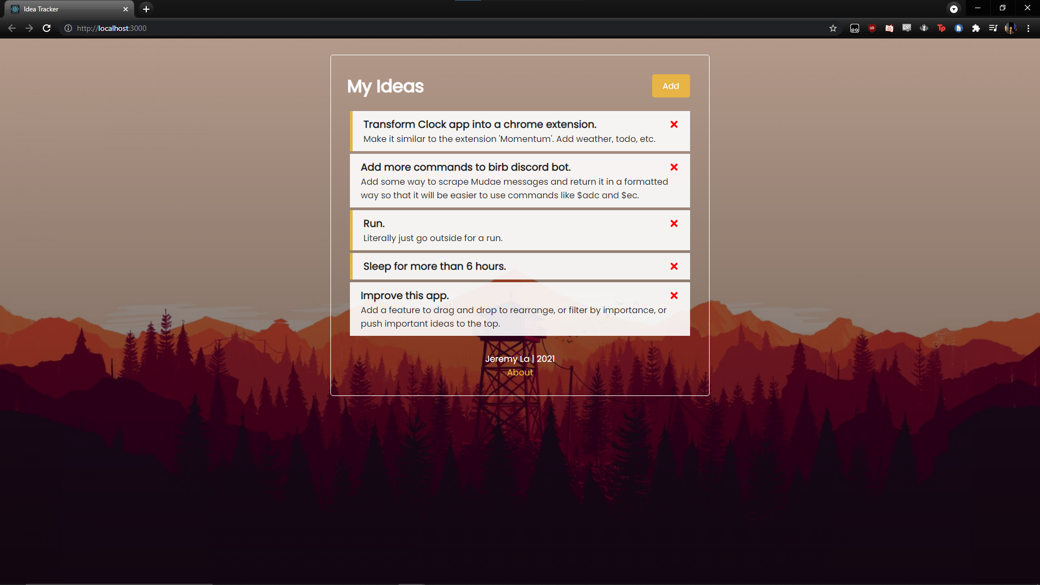Click the back navigation arrow

point(11,28)
